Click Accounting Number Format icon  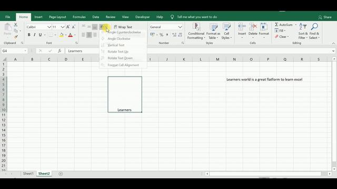tap(152, 35)
